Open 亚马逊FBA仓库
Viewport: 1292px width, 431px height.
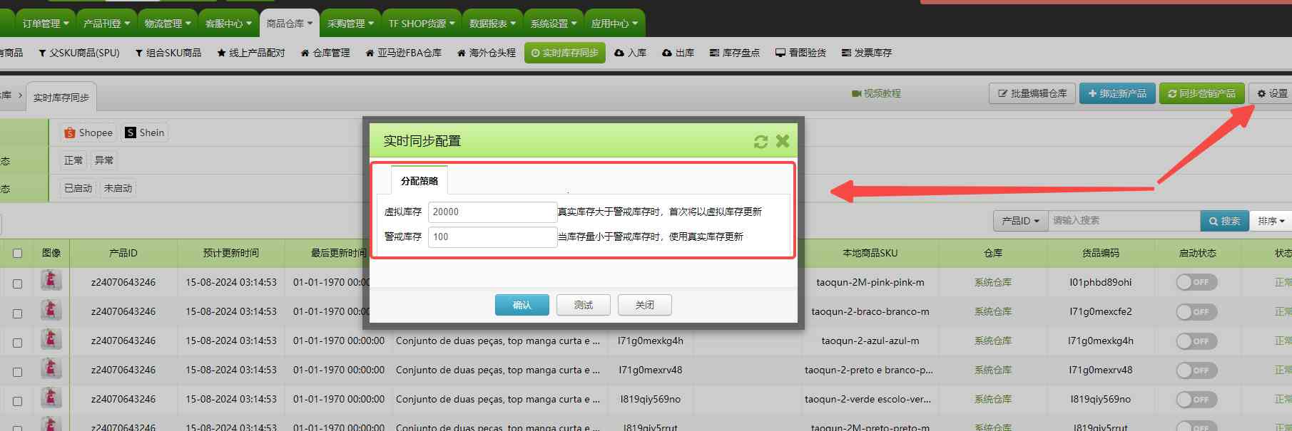(404, 53)
